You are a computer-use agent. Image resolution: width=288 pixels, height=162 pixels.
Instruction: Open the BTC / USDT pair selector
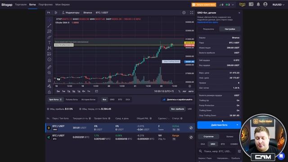102,13
